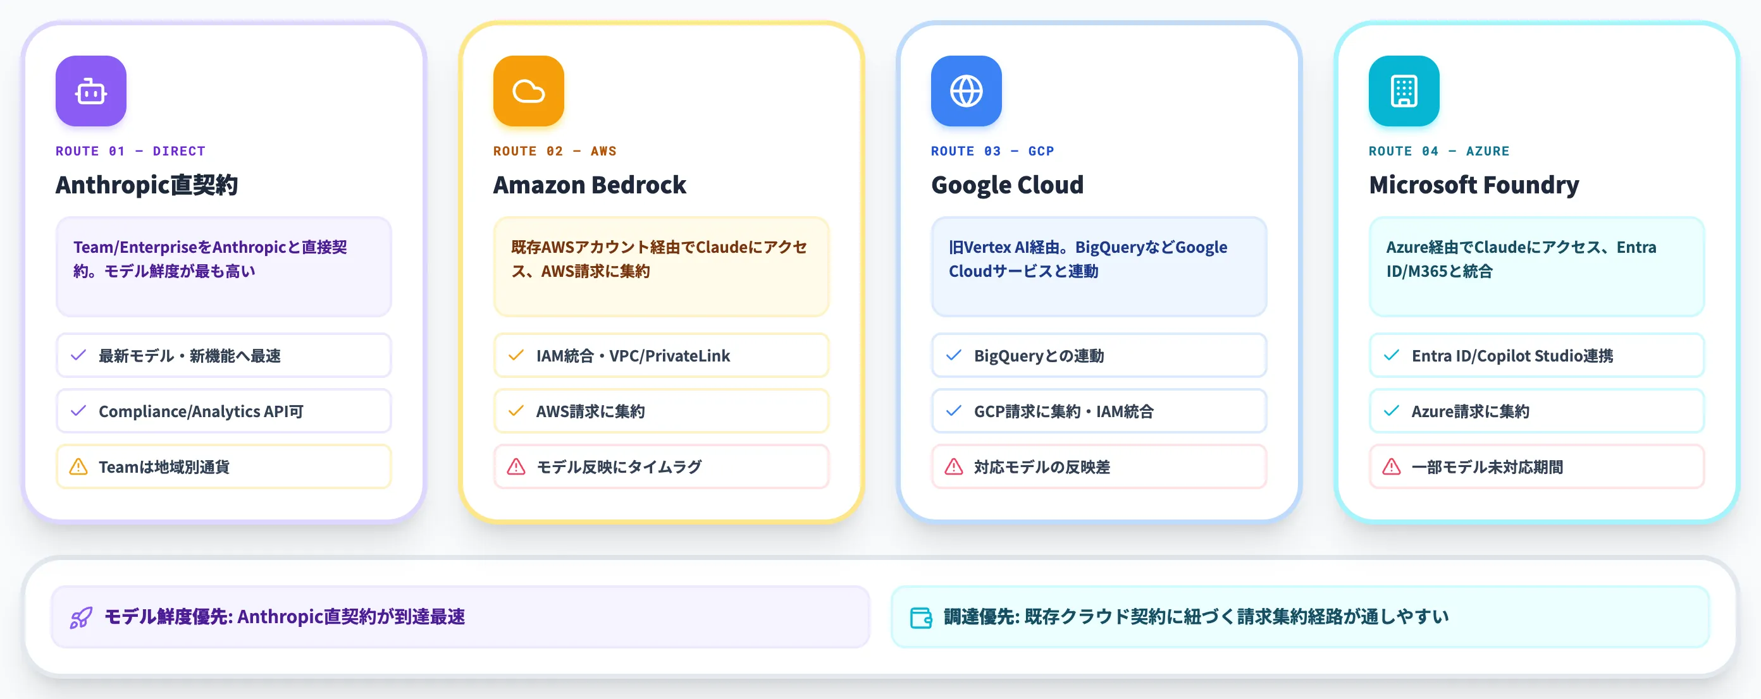Click the checkmark beside GCP請求に集約・IAM統合
This screenshot has width=1761, height=699.
click(x=954, y=411)
